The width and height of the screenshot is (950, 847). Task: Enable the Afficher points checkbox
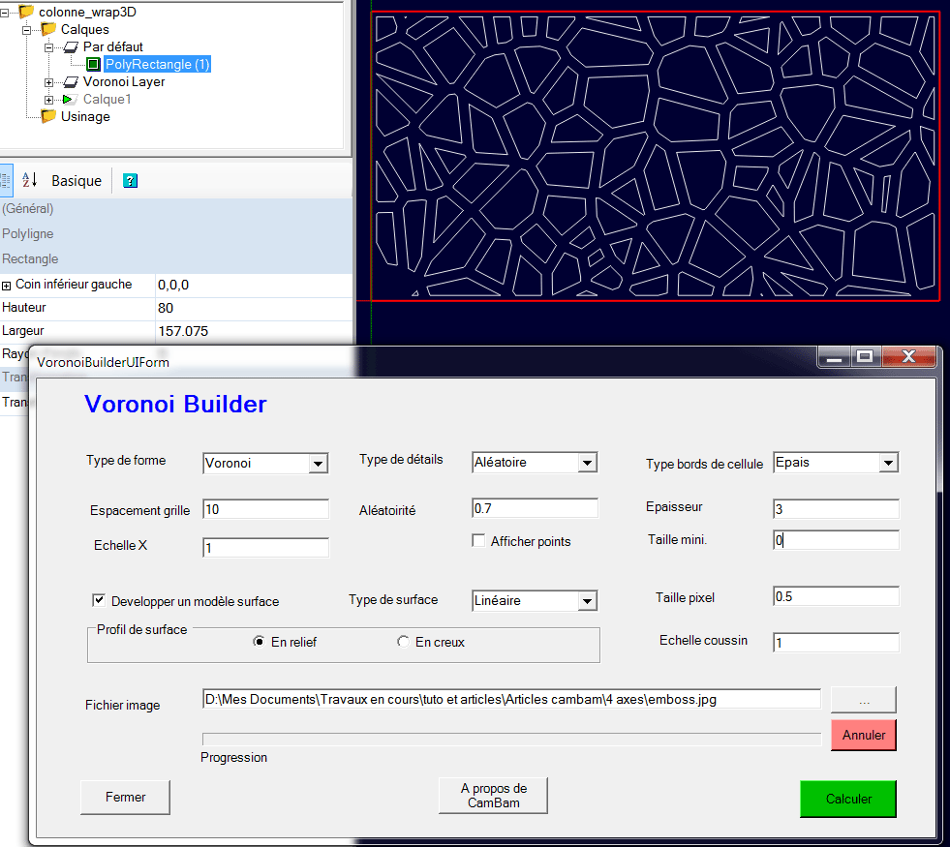tap(478, 541)
